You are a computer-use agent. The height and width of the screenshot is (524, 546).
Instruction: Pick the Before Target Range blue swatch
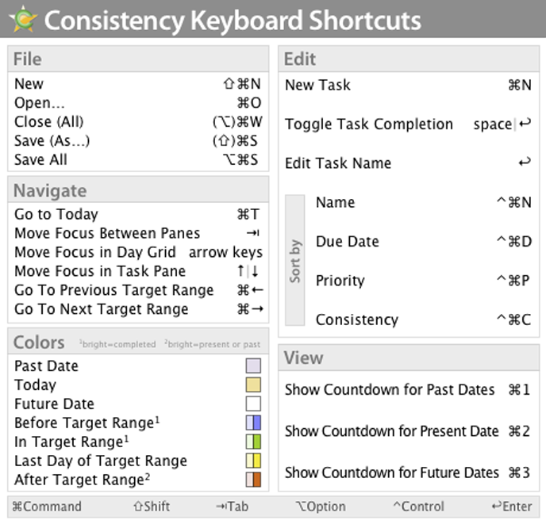(x=253, y=423)
